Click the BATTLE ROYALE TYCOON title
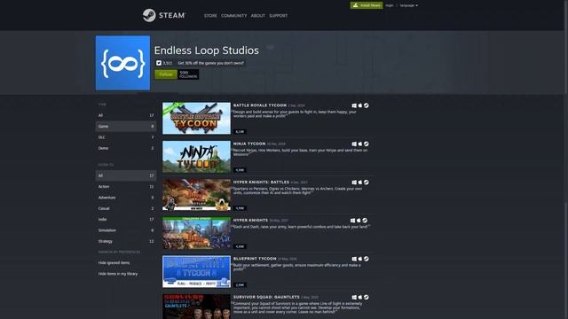Viewport: 568px width, 319px height. (x=260, y=105)
